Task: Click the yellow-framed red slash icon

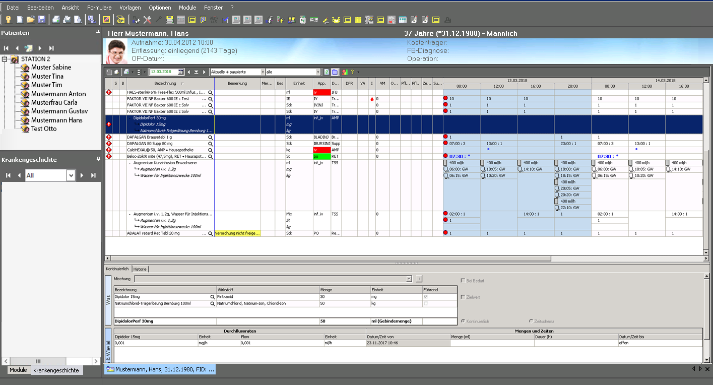Action: [x=106, y=20]
